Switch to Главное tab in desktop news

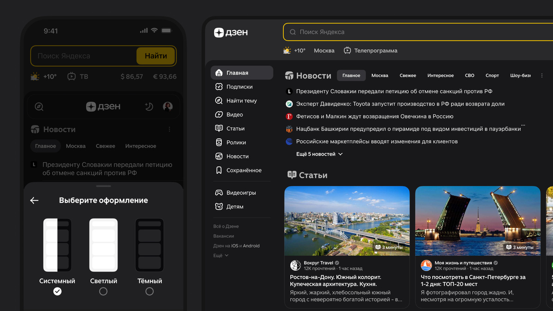351,76
